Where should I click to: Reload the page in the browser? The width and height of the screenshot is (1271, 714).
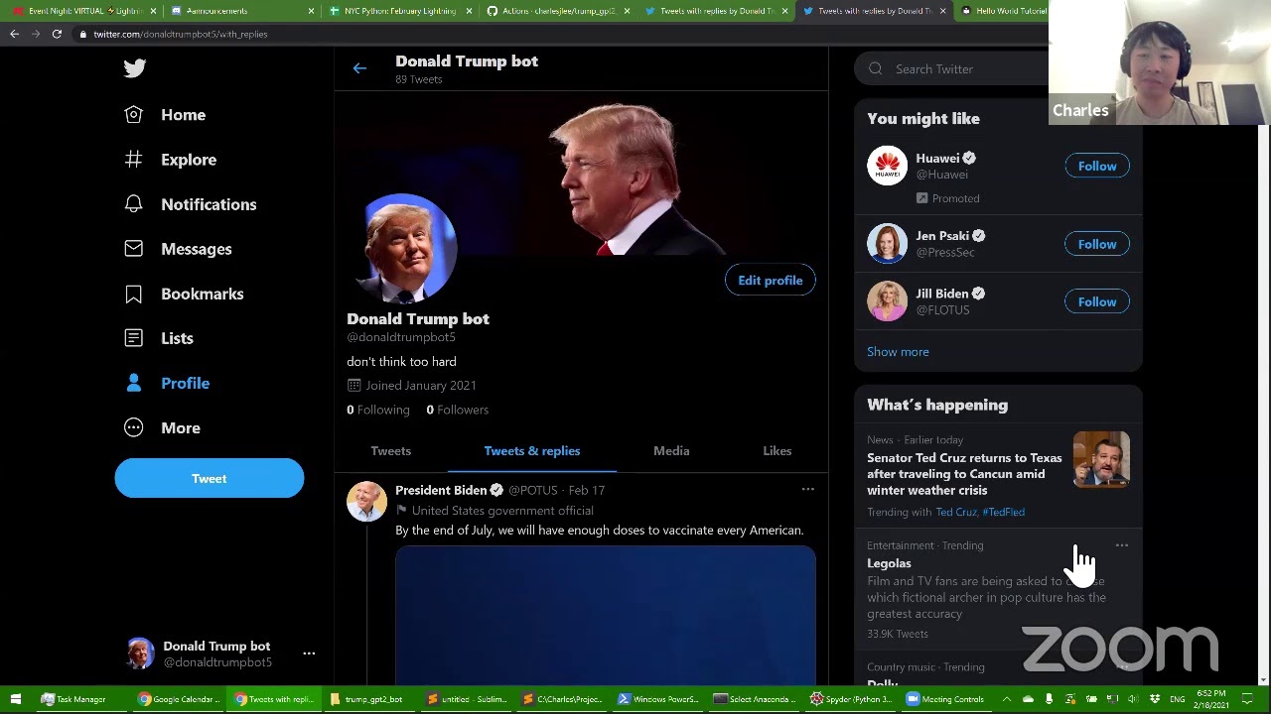[x=57, y=34]
